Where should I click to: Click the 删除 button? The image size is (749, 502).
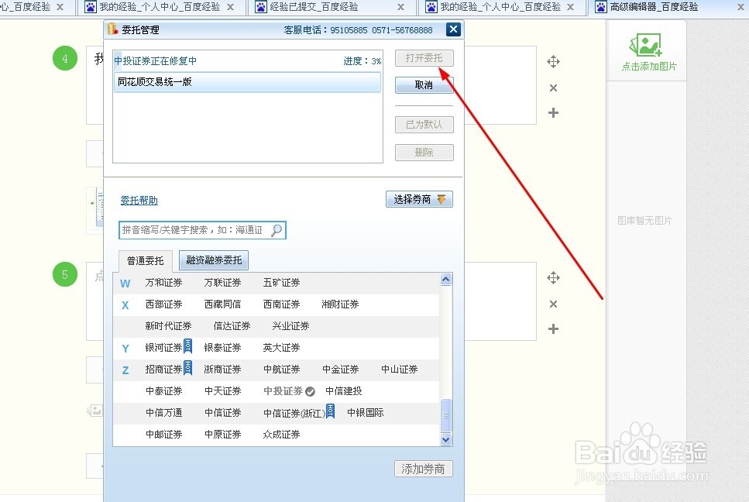424,153
